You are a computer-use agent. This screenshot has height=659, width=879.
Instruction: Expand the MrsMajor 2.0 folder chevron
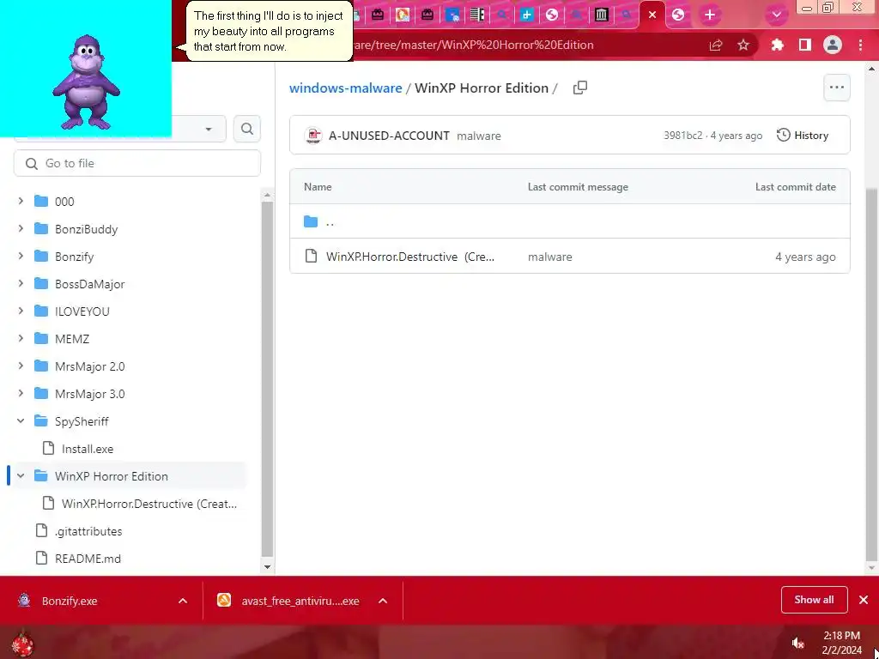[x=21, y=366]
